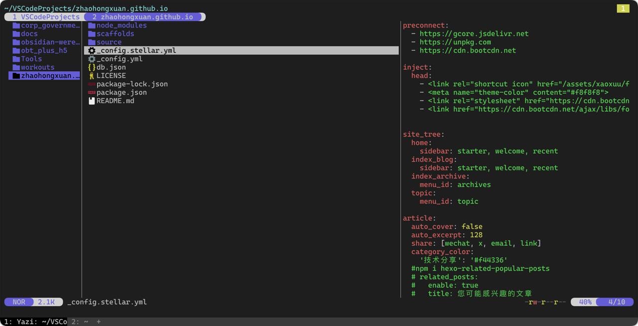This screenshot has width=638, height=326.
Task: Click the highlighted _config.stellar.yml row name
Action: 136,50
